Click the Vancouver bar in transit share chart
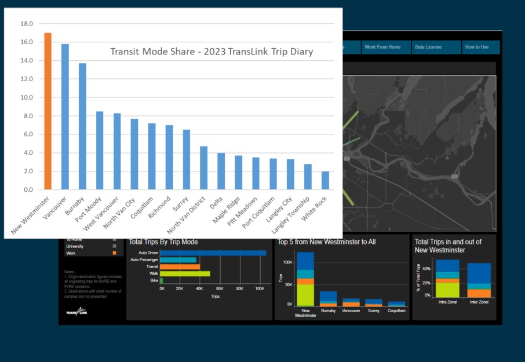This screenshot has height=362, width=525. tap(65, 116)
